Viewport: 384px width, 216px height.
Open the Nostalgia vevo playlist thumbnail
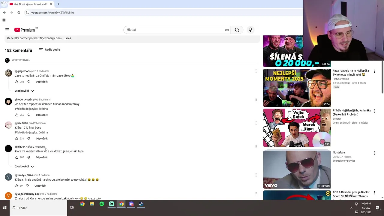[297, 169]
